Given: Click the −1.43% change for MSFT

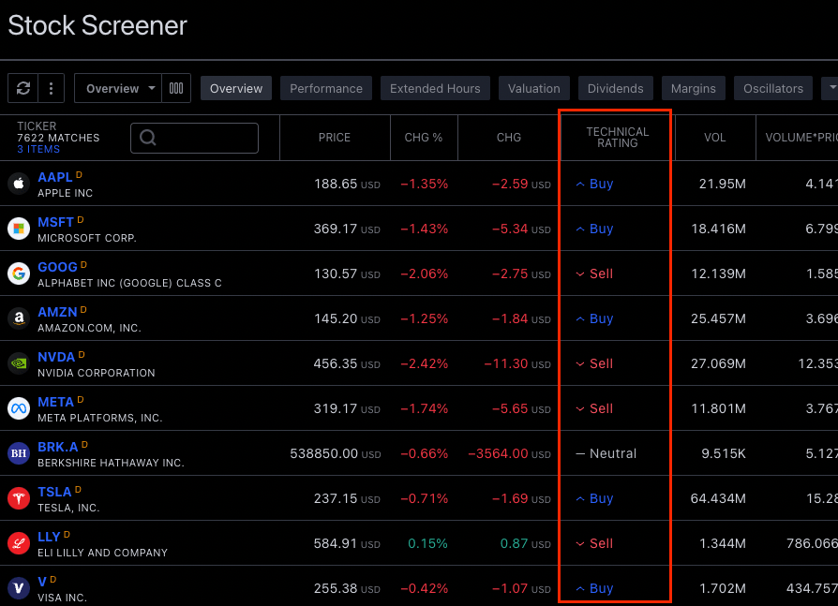Looking at the screenshot, I should pyautogui.click(x=425, y=229).
